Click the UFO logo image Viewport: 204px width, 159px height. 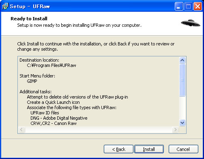coord(191,23)
